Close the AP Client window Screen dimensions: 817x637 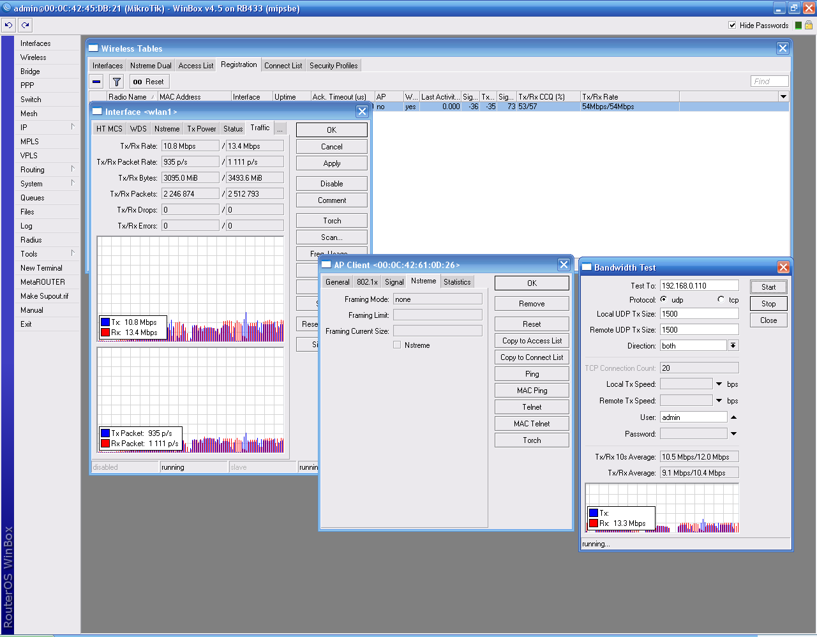tap(564, 265)
